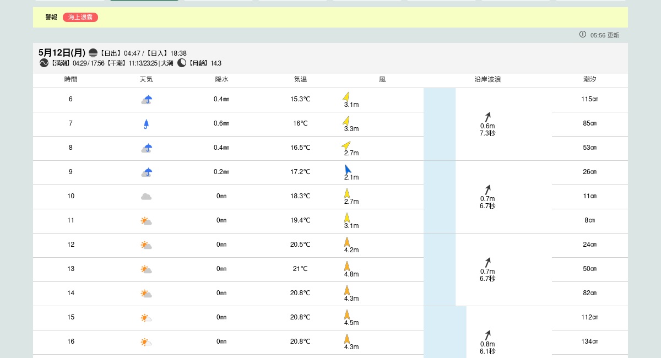This screenshot has width=661, height=358.
Task: Click the sunny icon in the 16時 row
Action: (x=146, y=342)
